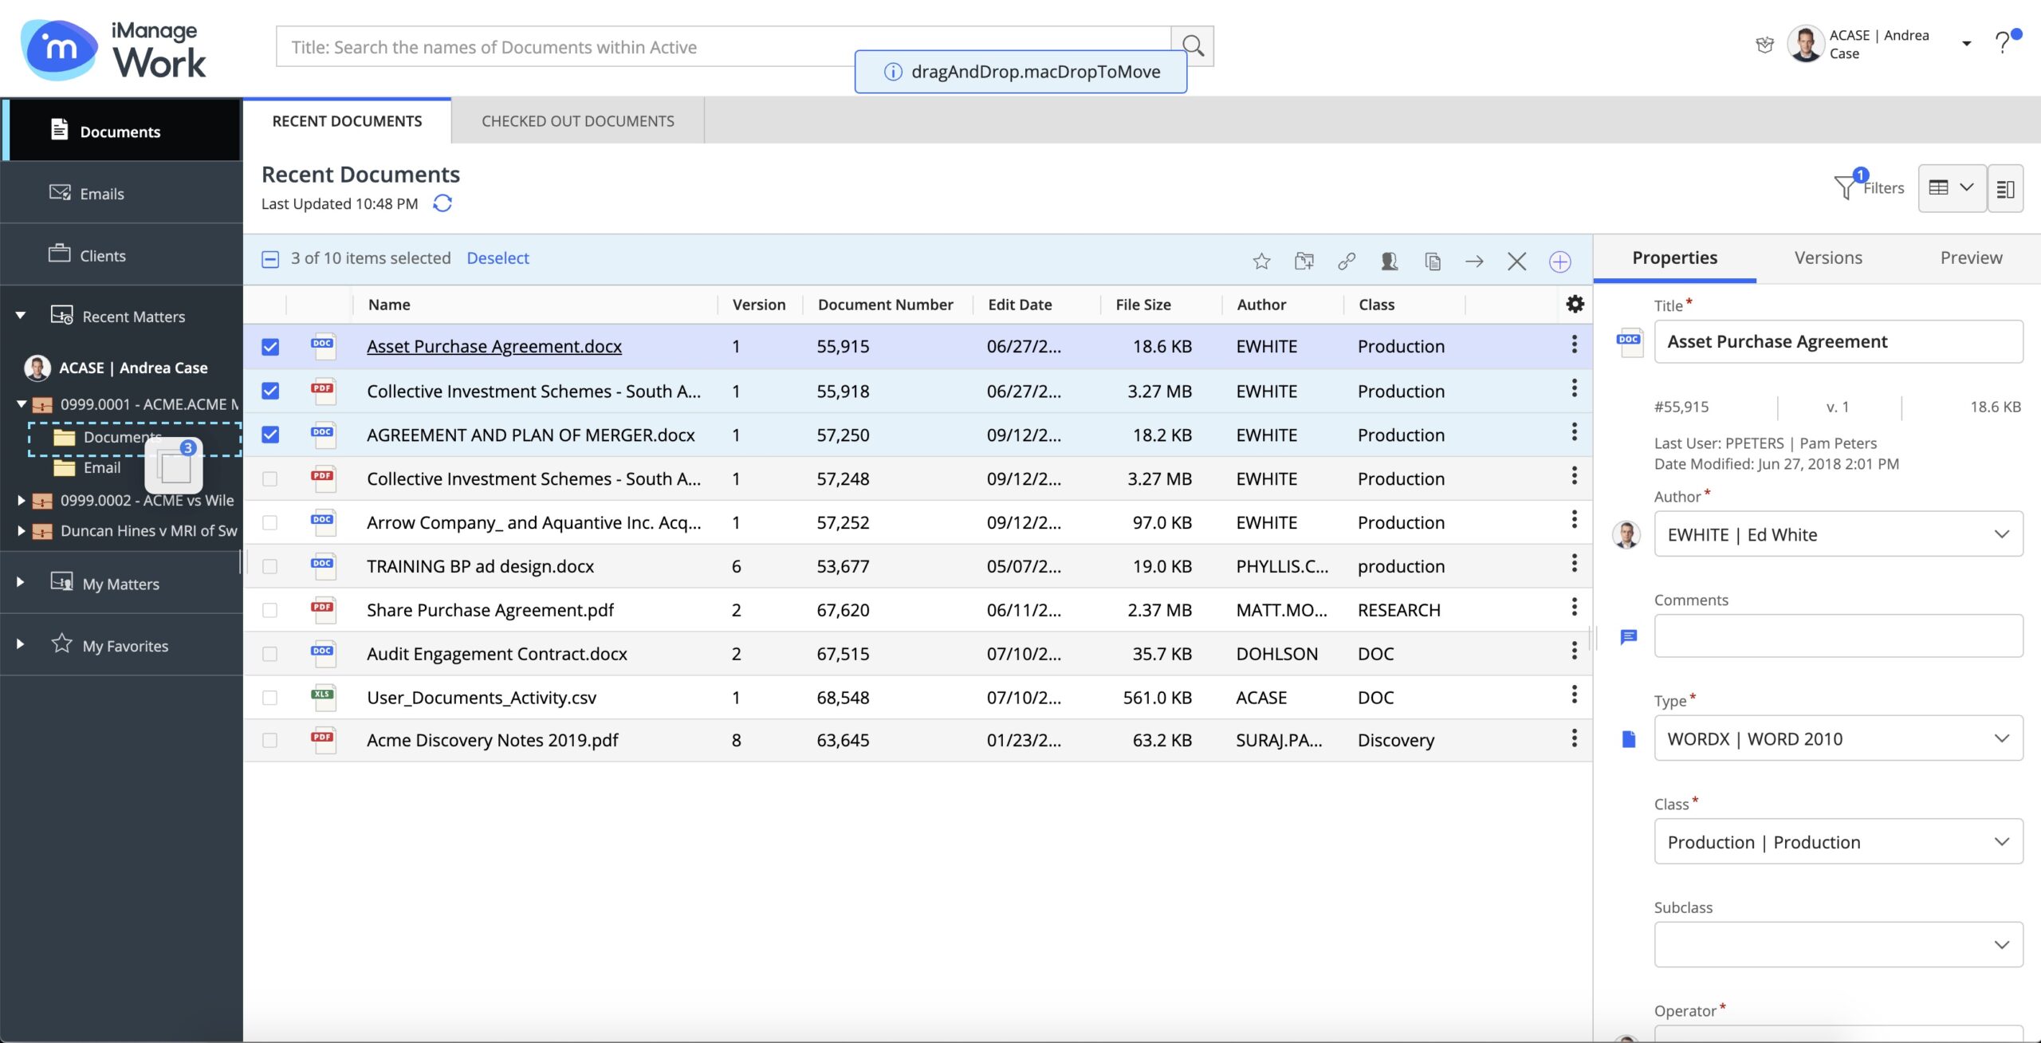Open the Preview tab
The height and width of the screenshot is (1043, 2041).
[1971, 258]
